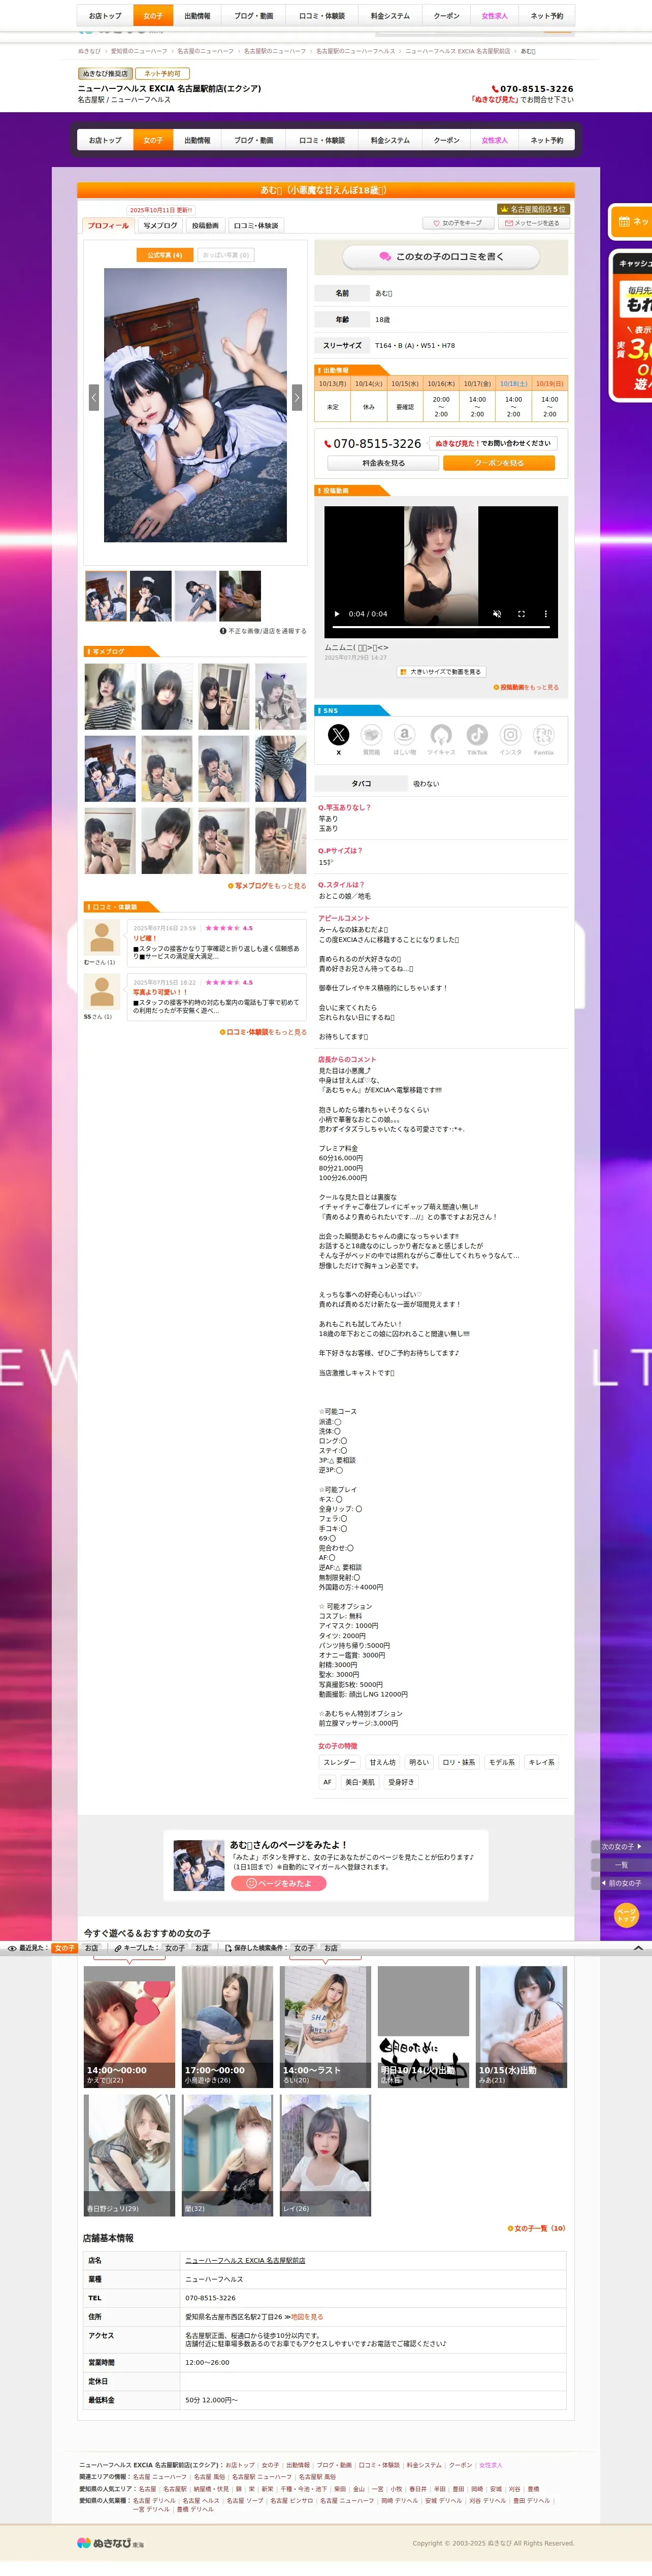The height and width of the screenshot is (2576, 652).
Task: Click the モデル系 feature tag
Action: 502,1762
